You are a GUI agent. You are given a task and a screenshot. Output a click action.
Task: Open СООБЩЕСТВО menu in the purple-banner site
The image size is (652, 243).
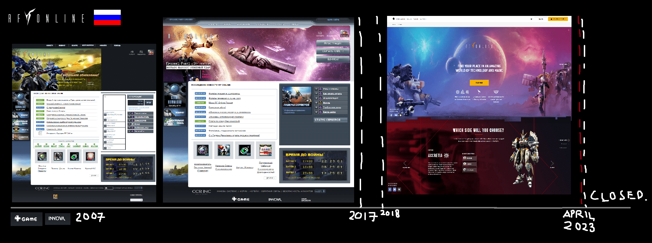(x=263, y=25)
